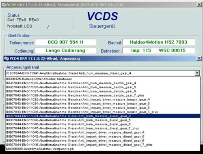Select ENG11036 Benziner Anti_impact_driver gear_6

click(103, 108)
